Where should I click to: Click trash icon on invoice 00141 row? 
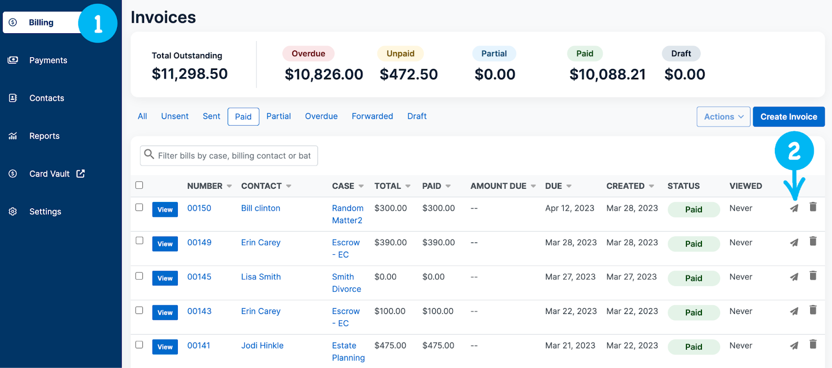[x=813, y=344]
